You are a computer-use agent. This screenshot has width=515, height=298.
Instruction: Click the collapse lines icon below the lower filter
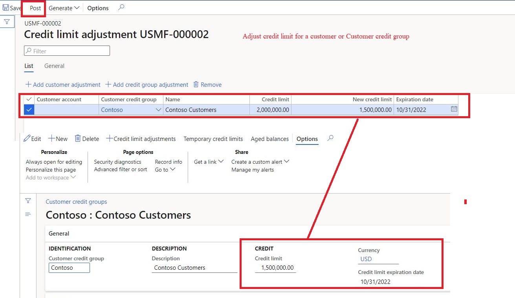[x=28, y=214]
